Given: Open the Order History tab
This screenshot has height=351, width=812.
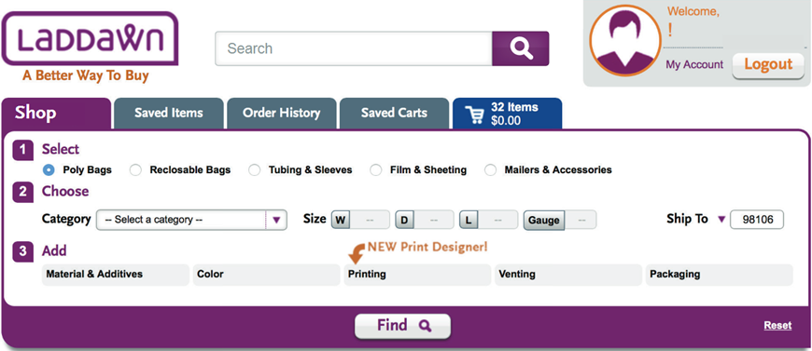Looking at the screenshot, I should pos(282,114).
